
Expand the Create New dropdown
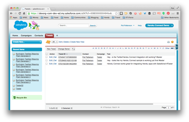(x=27, y=42)
